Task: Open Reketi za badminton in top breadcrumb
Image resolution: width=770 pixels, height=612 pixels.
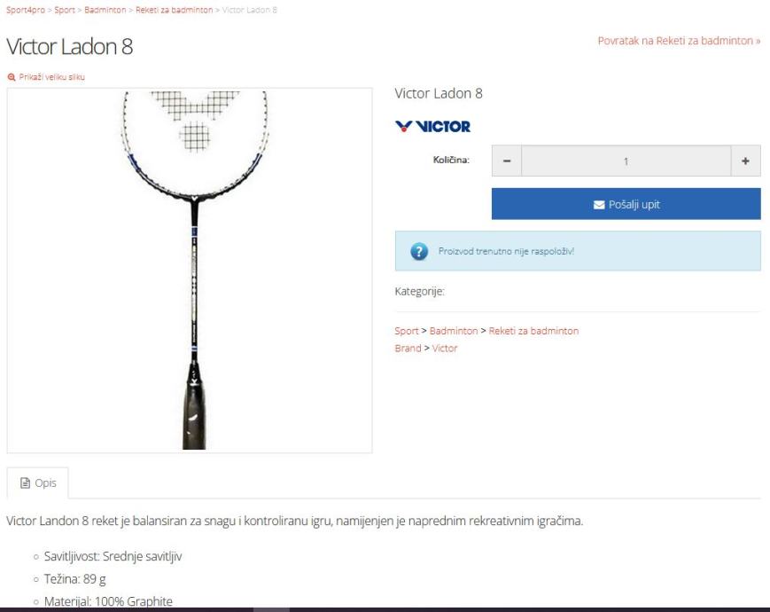Action: point(175,10)
